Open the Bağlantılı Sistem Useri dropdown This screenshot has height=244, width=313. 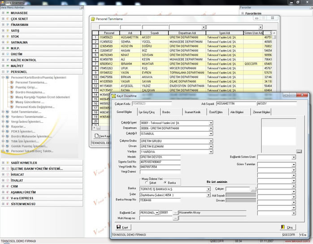coord(294,157)
